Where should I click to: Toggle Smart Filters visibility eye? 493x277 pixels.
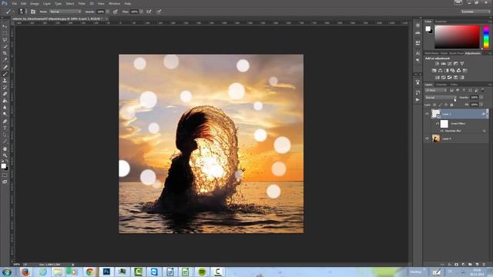click(x=438, y=124)
